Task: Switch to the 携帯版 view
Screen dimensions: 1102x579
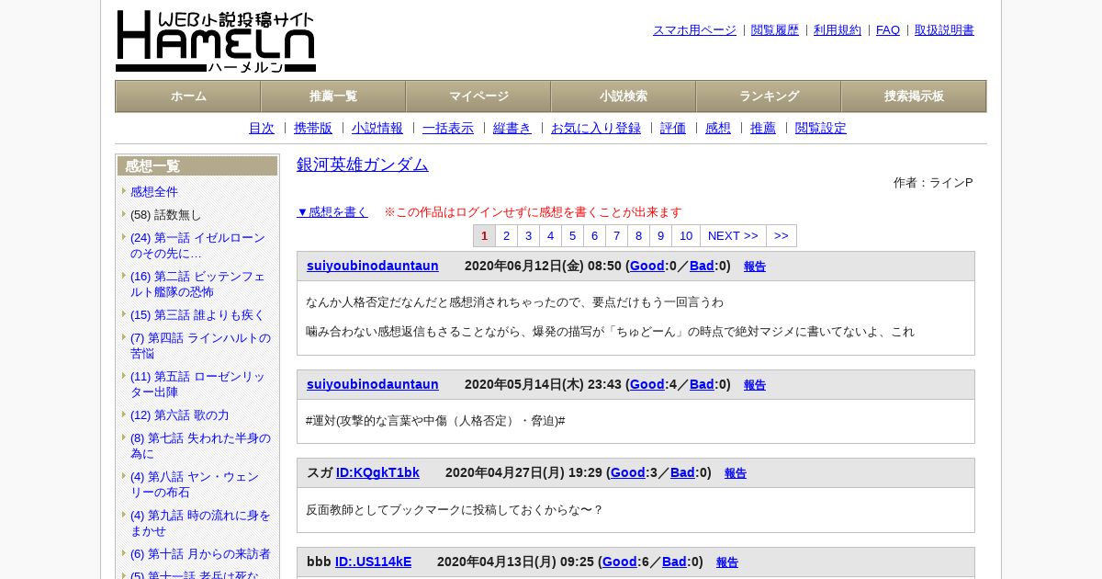Action: coord(313,128)
